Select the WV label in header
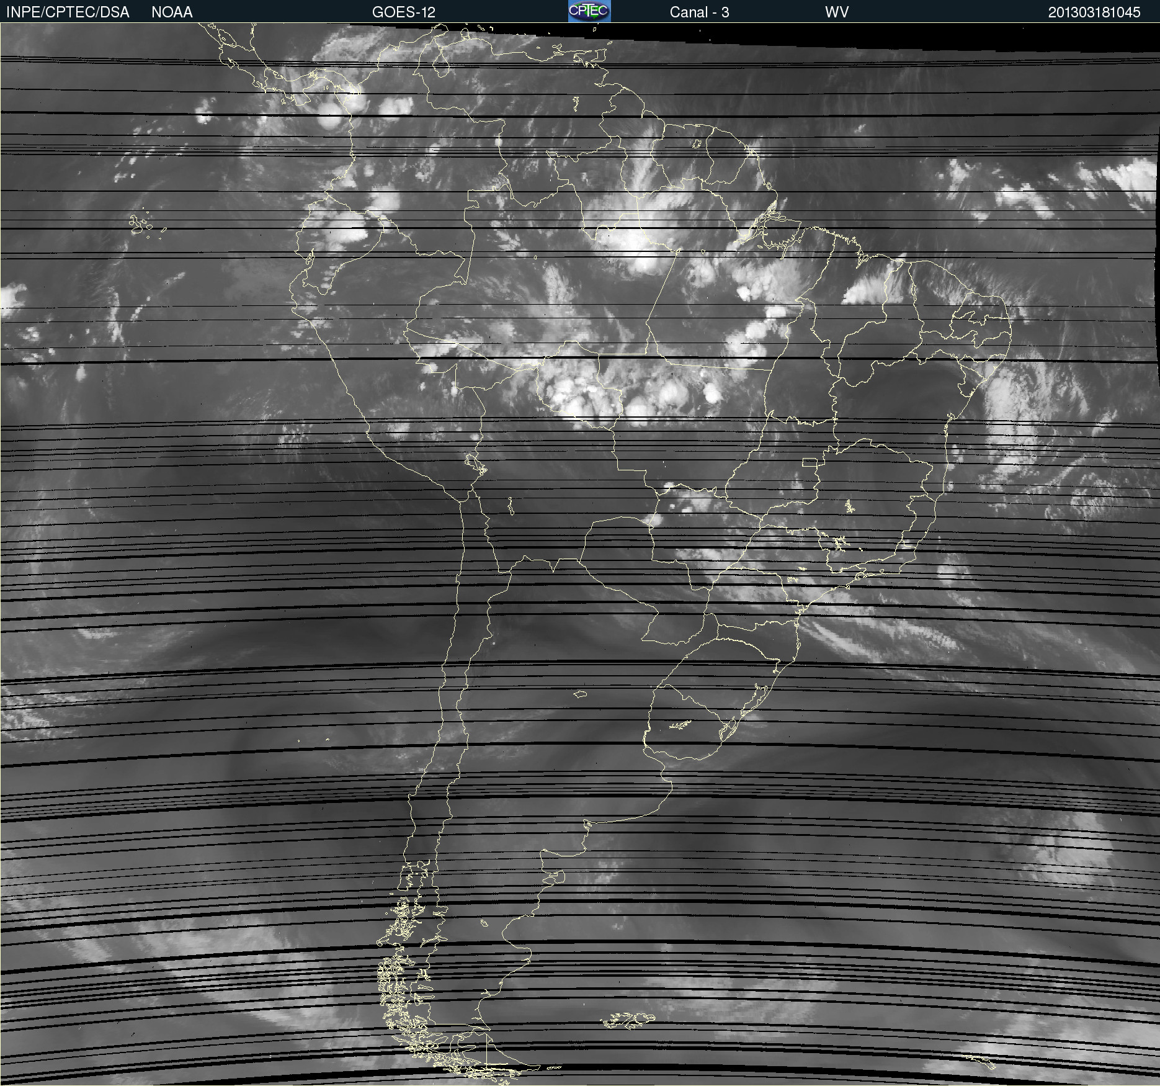This screenshot has width=1160, height=1086. pyautogui.click(x=836, y=12)
